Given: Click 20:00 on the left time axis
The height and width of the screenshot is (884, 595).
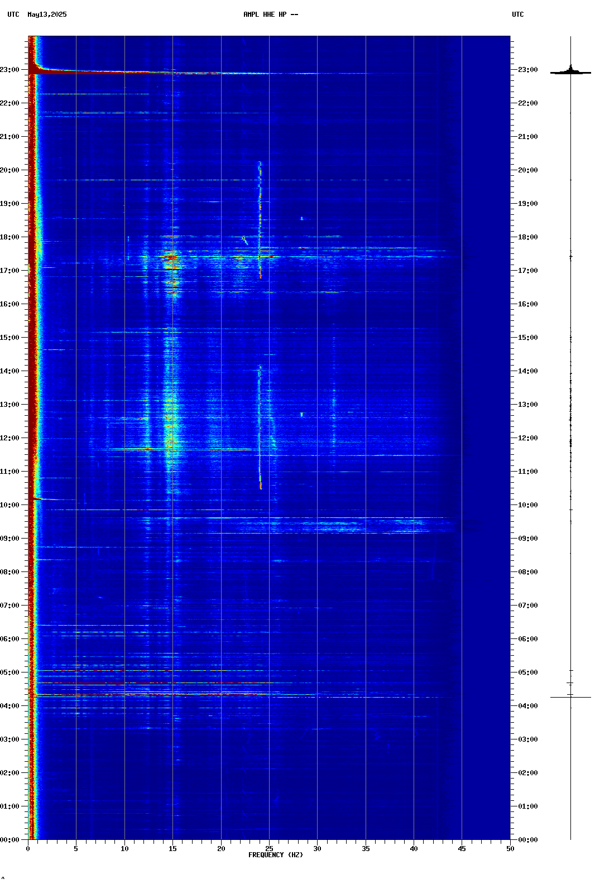Looking at the screenshot, I should click(x=9, y=170).
